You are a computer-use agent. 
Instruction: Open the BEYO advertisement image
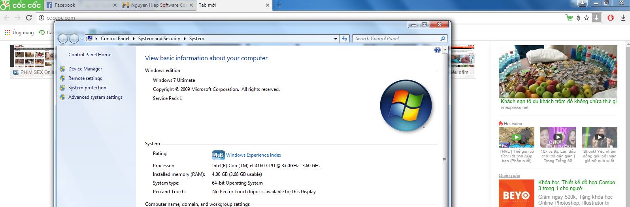[516, 193]
